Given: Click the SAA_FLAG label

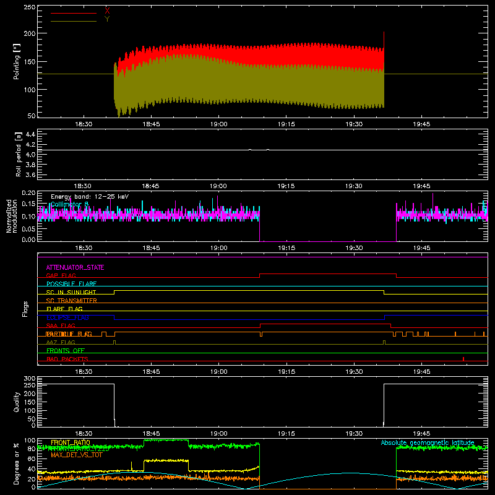Looking at the screenshot, I should (x=61, y=325).
